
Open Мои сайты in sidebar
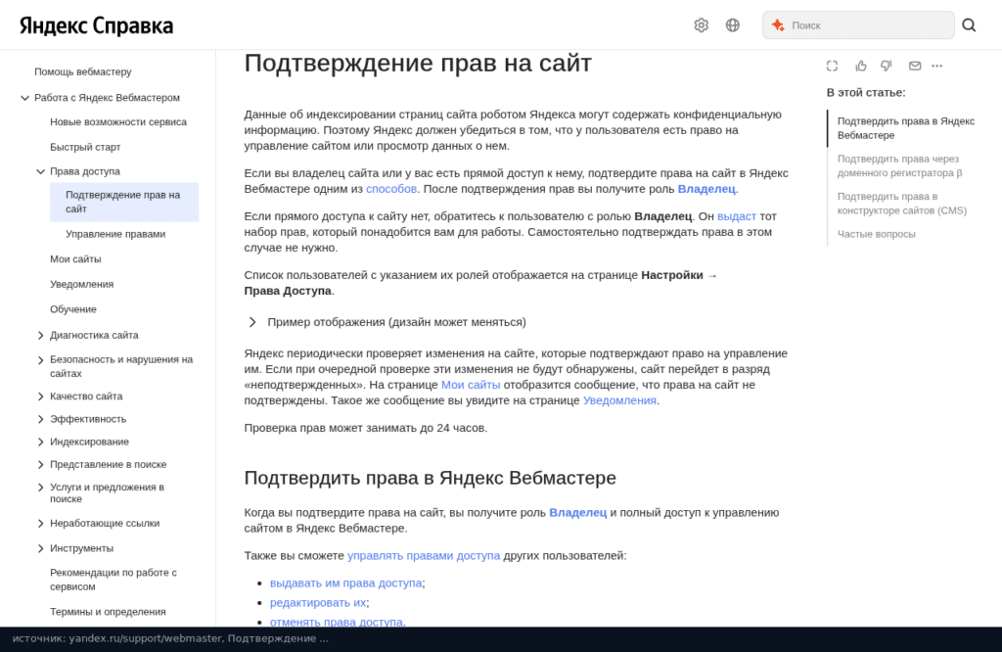(75, 258)
